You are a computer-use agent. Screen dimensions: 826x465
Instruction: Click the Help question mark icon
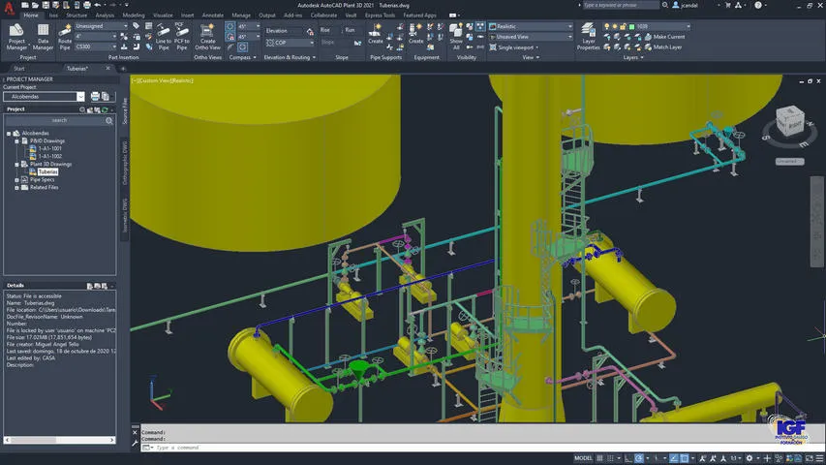[x=758, y=5]
